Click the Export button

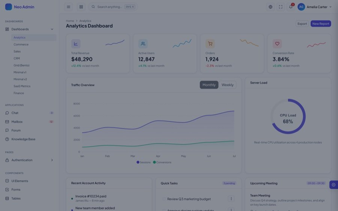(x=302, y=24)
